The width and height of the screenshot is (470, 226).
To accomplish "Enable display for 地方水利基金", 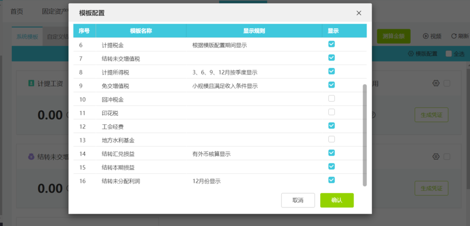I will (x=332, y=140).
